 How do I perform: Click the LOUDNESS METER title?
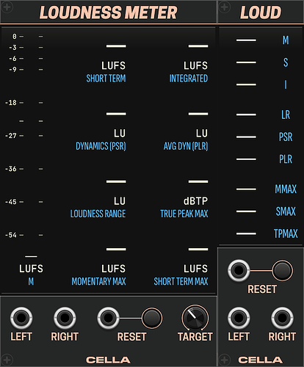(108, 12)
